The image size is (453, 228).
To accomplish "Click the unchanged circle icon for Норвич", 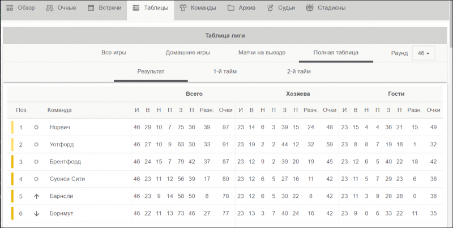I will (x=36, y=127).
